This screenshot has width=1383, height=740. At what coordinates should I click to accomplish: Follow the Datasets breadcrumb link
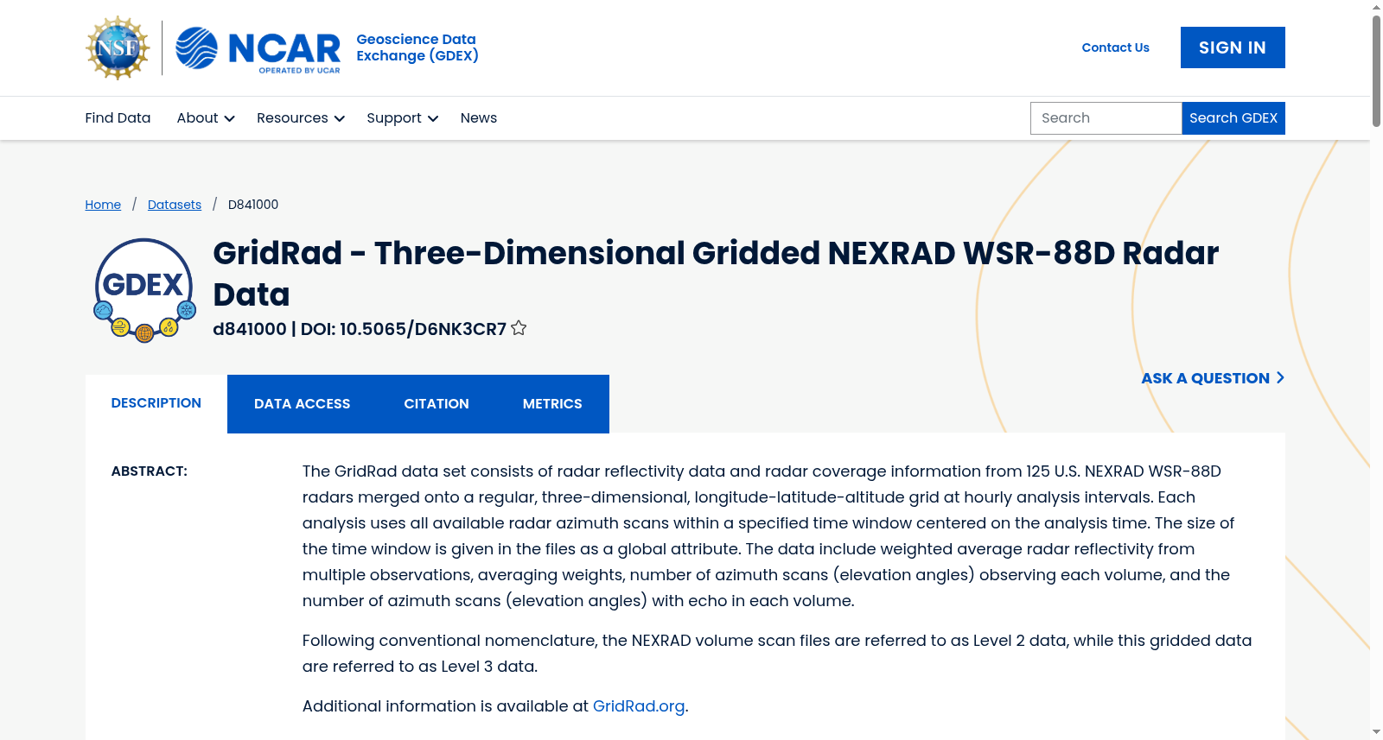coord(175,205)
